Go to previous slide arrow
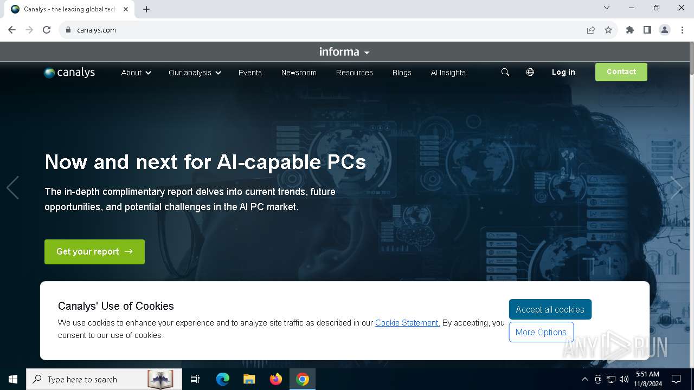The height and width of the screenshot is (390, 694). click(x=12, y=188)
